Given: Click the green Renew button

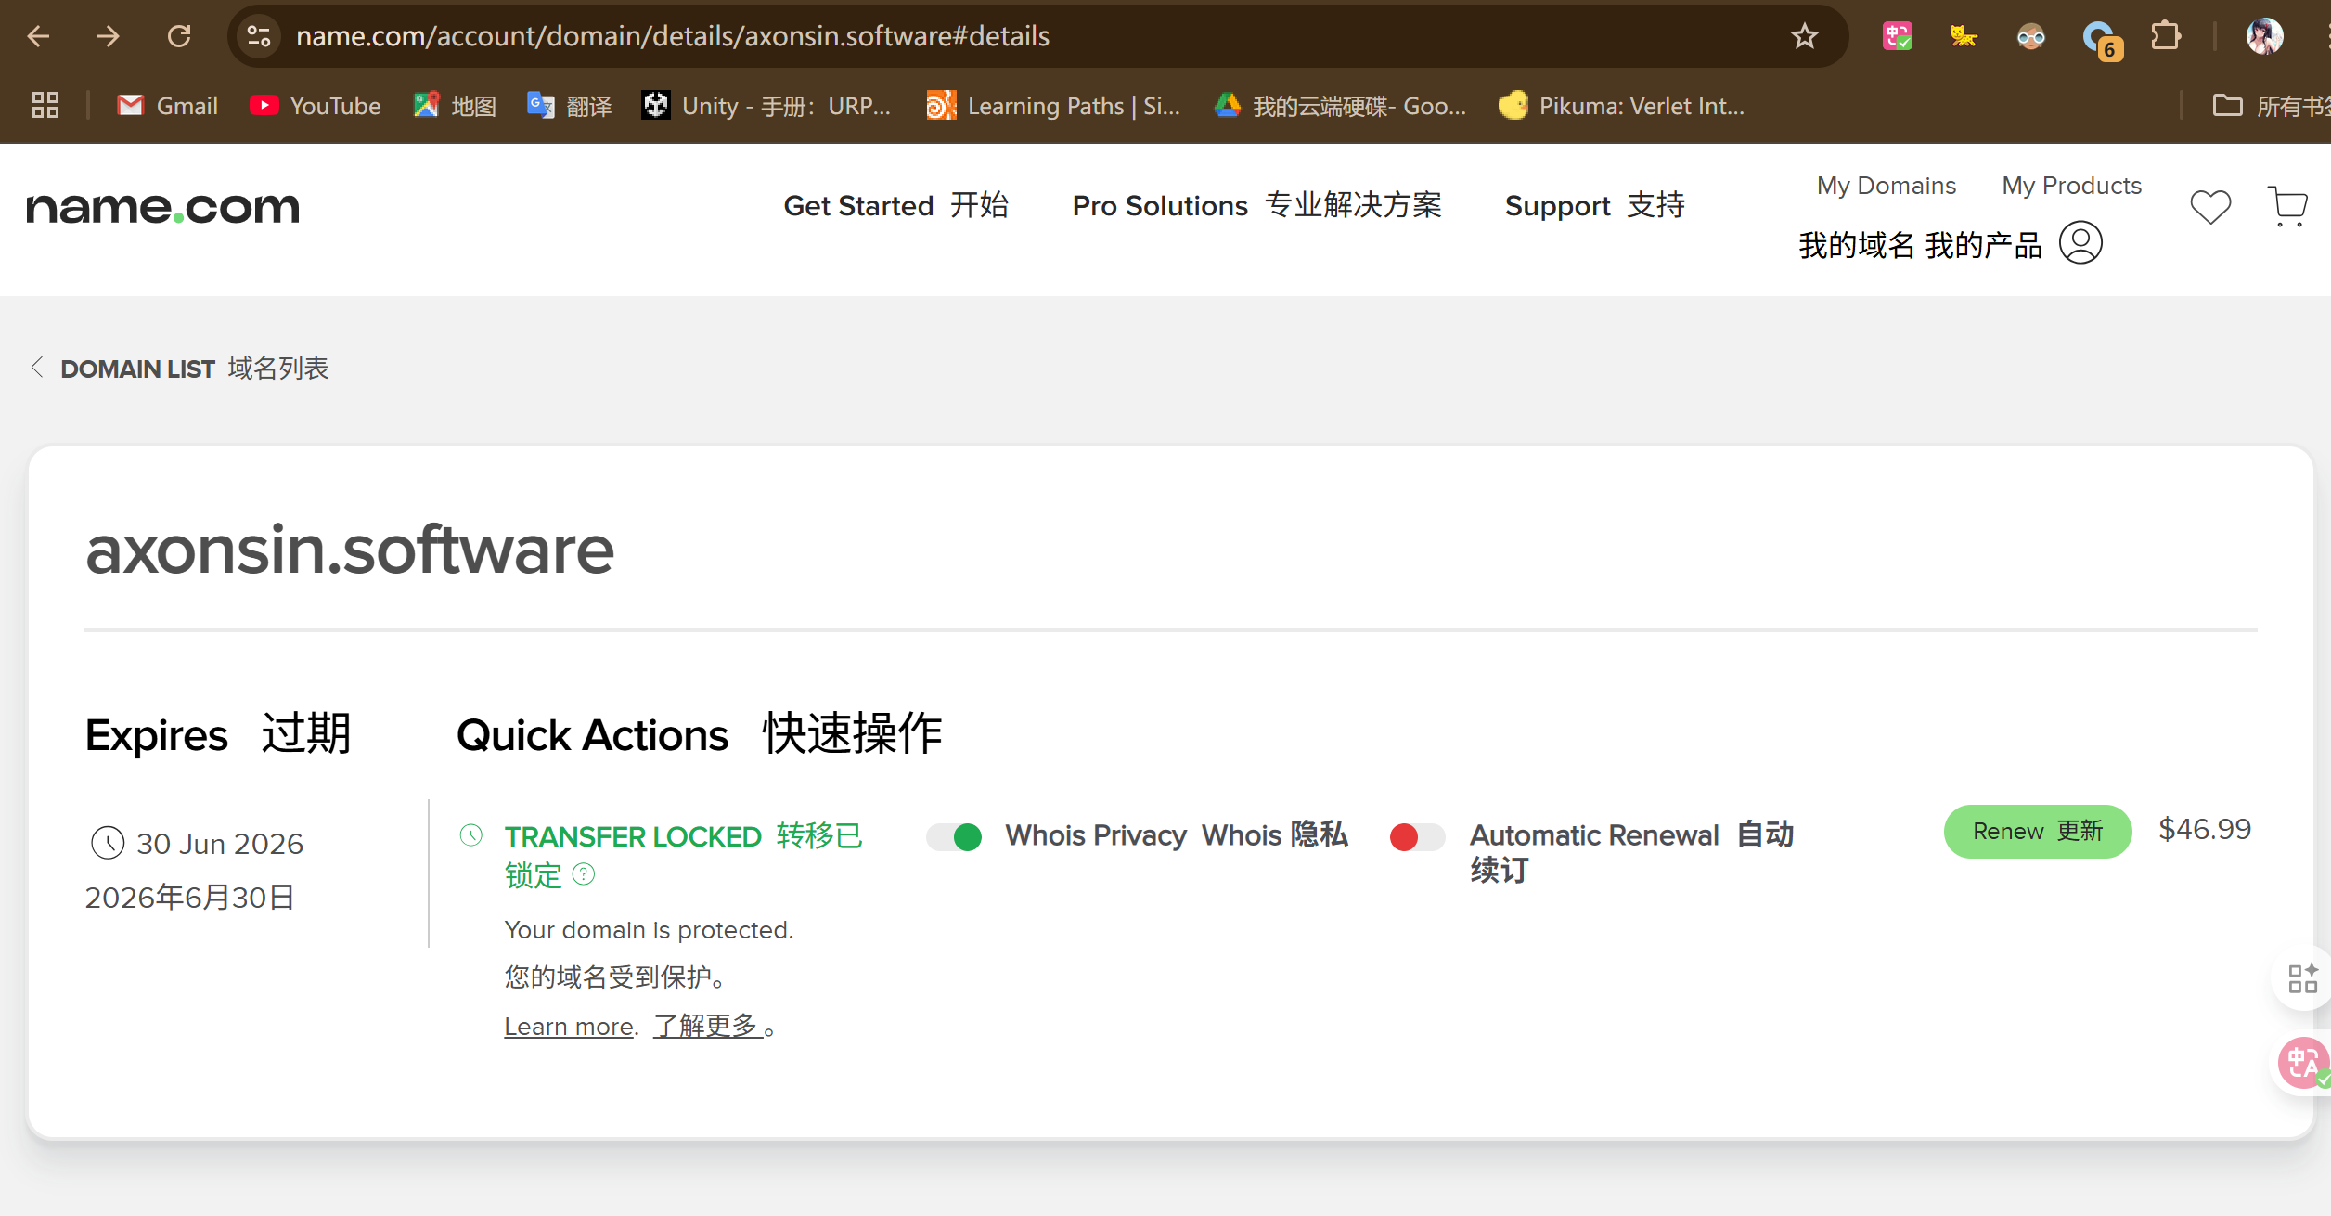Looking at the screenshot, I should click(2037, 831).
